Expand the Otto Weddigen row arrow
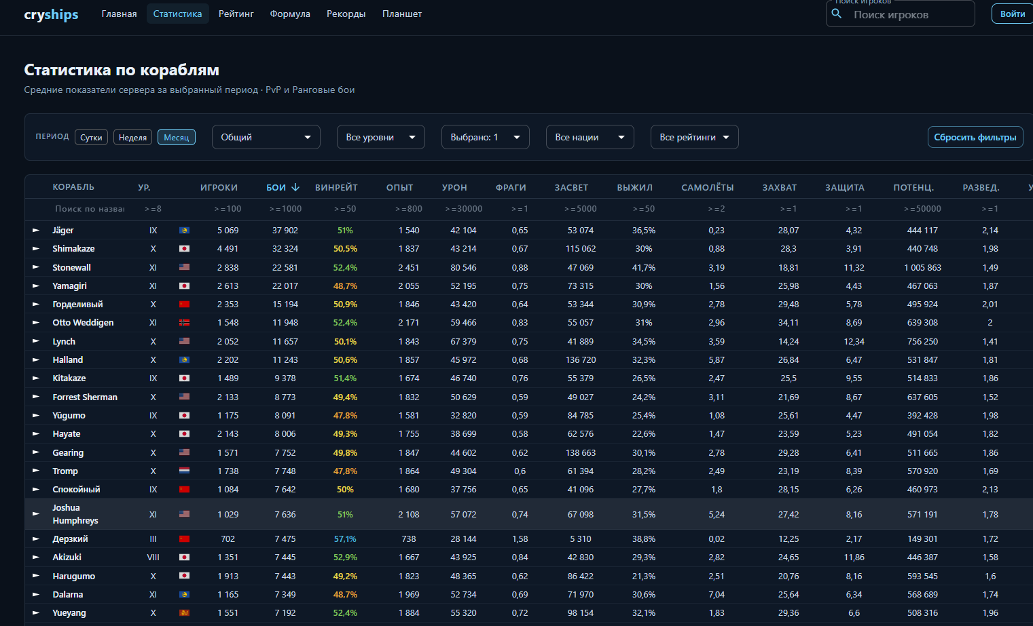This screenshot has width=1033, height=626. coord(36,323)
